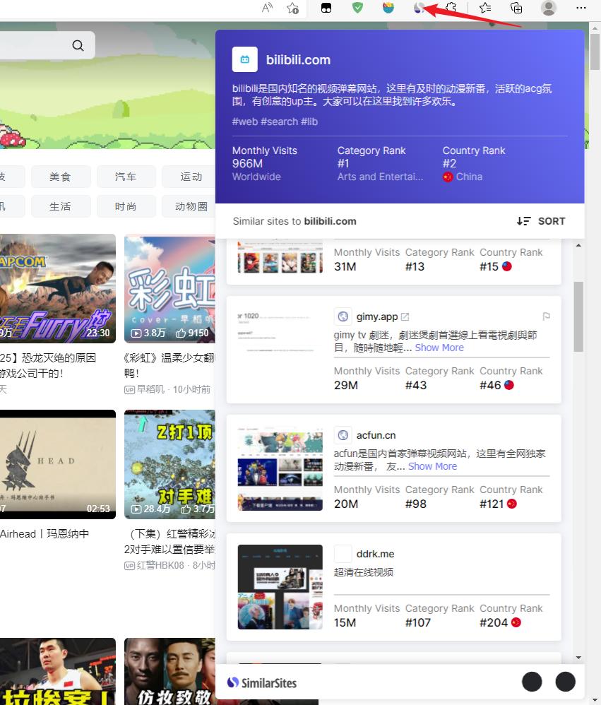Click the bilibili.com site logo icon
Screen dimensions: 601x705
[244, 59]
